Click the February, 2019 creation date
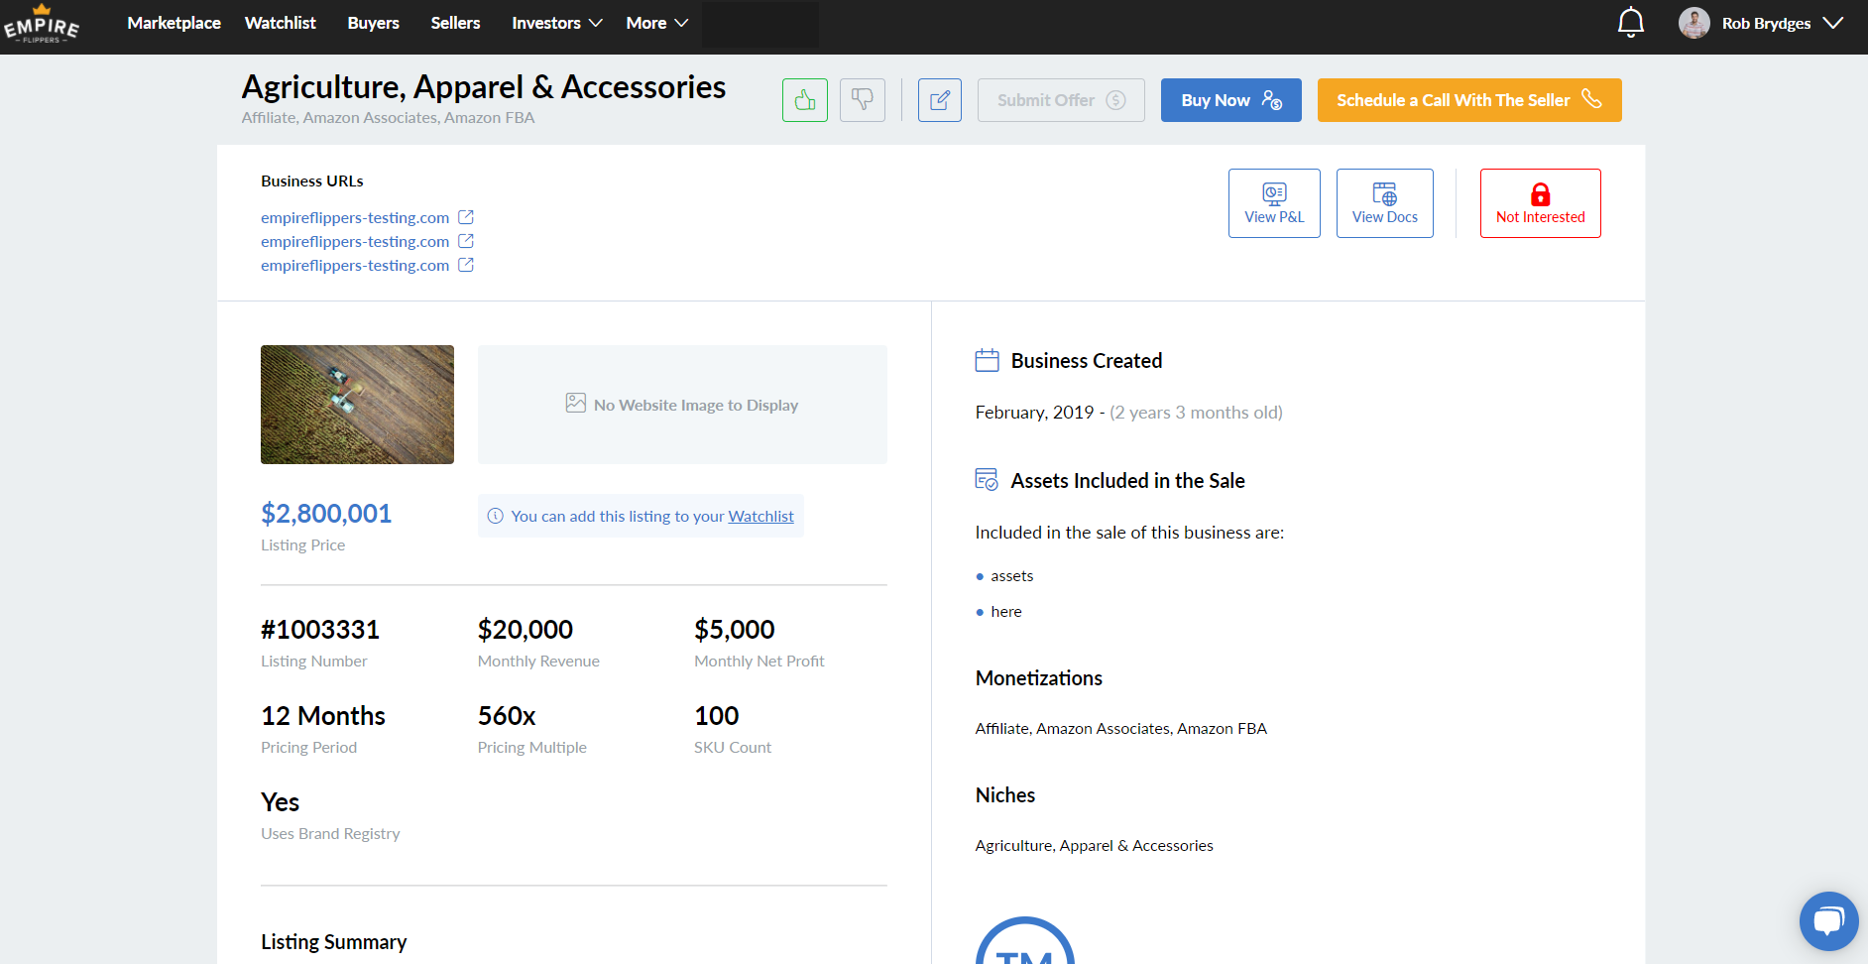This screenshot has height=964, width=1868. click(x=1034, y=413)
